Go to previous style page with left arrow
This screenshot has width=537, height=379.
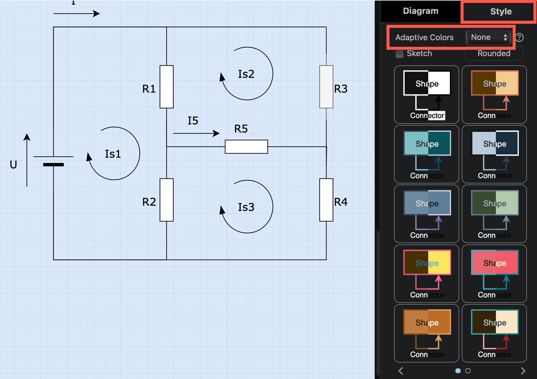pos(401,371)
